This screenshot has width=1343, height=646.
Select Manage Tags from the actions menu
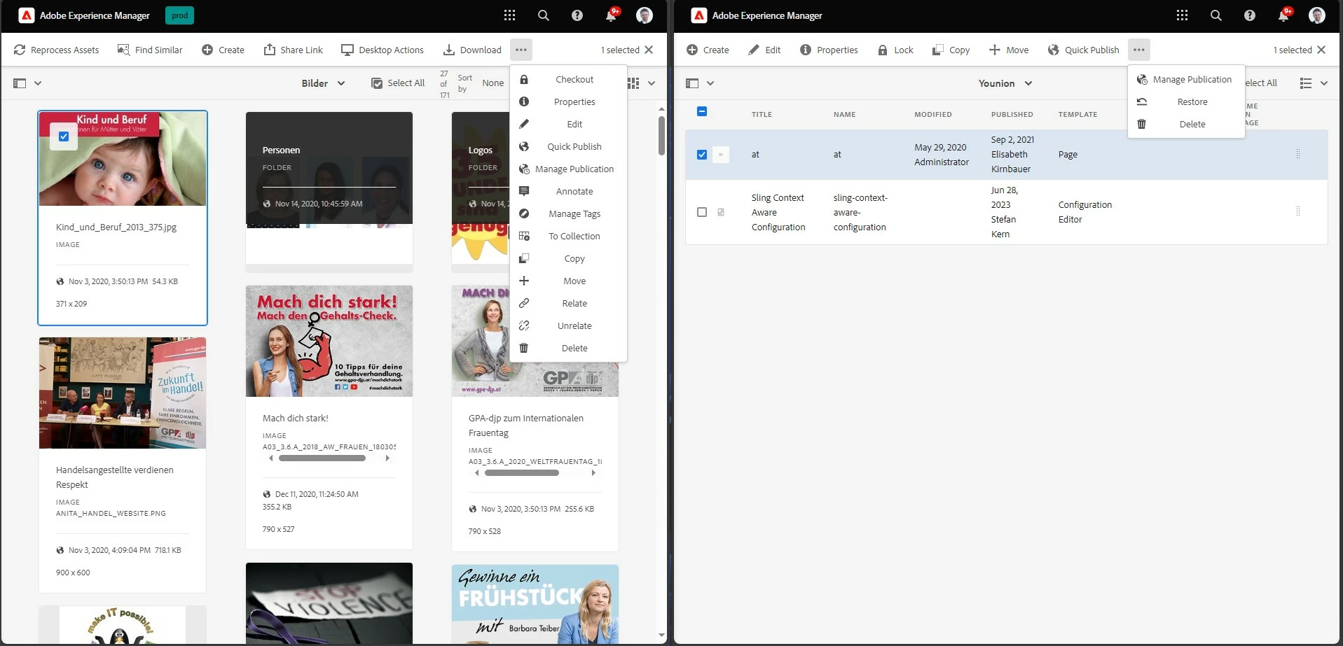(568, 214)
